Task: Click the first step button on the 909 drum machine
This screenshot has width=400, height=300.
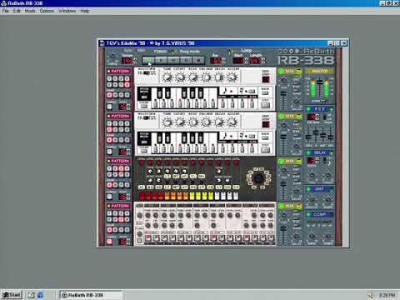Action: tap(148, 238)
